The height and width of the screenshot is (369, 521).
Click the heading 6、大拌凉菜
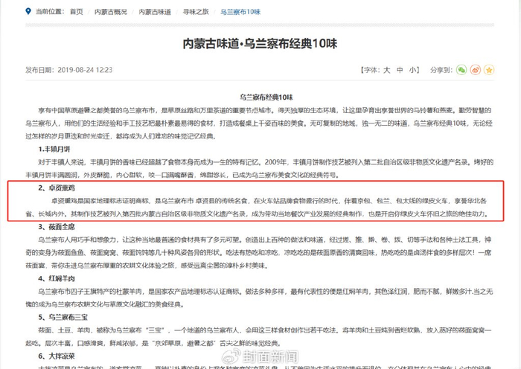[57, 356]
